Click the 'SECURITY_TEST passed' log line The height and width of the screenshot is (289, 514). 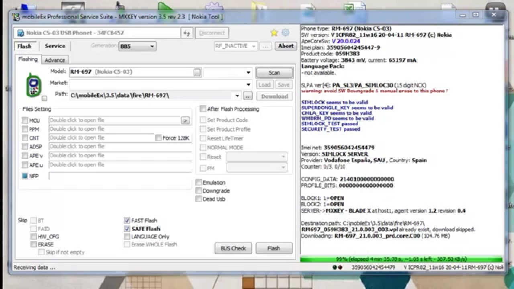point(330,129)
